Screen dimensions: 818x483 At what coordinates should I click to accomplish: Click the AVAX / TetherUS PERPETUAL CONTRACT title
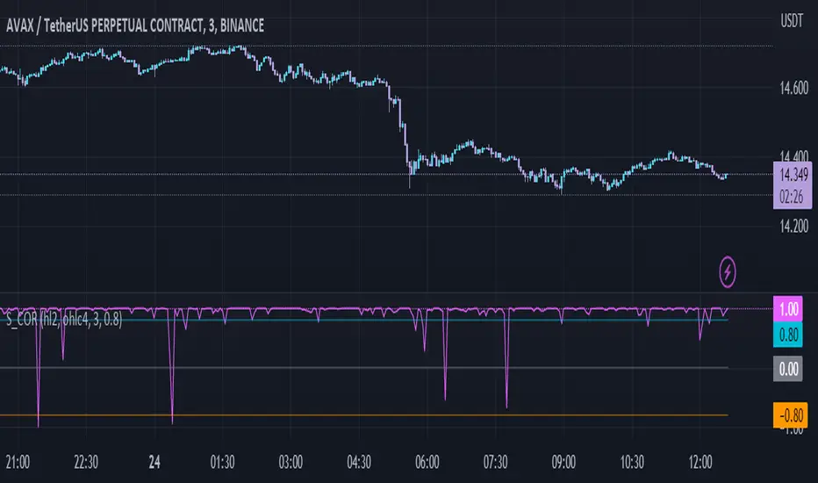click(x=132, y=27)
